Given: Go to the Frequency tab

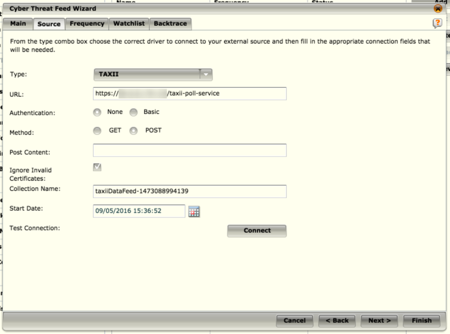Looking at the screenshot, I should click(87, 23).
